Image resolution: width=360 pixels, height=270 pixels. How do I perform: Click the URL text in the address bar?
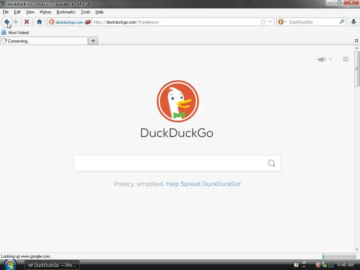coord(126,22)
